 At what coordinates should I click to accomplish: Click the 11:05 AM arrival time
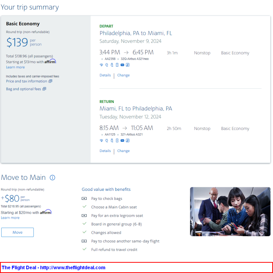click(x=142, y=128)
